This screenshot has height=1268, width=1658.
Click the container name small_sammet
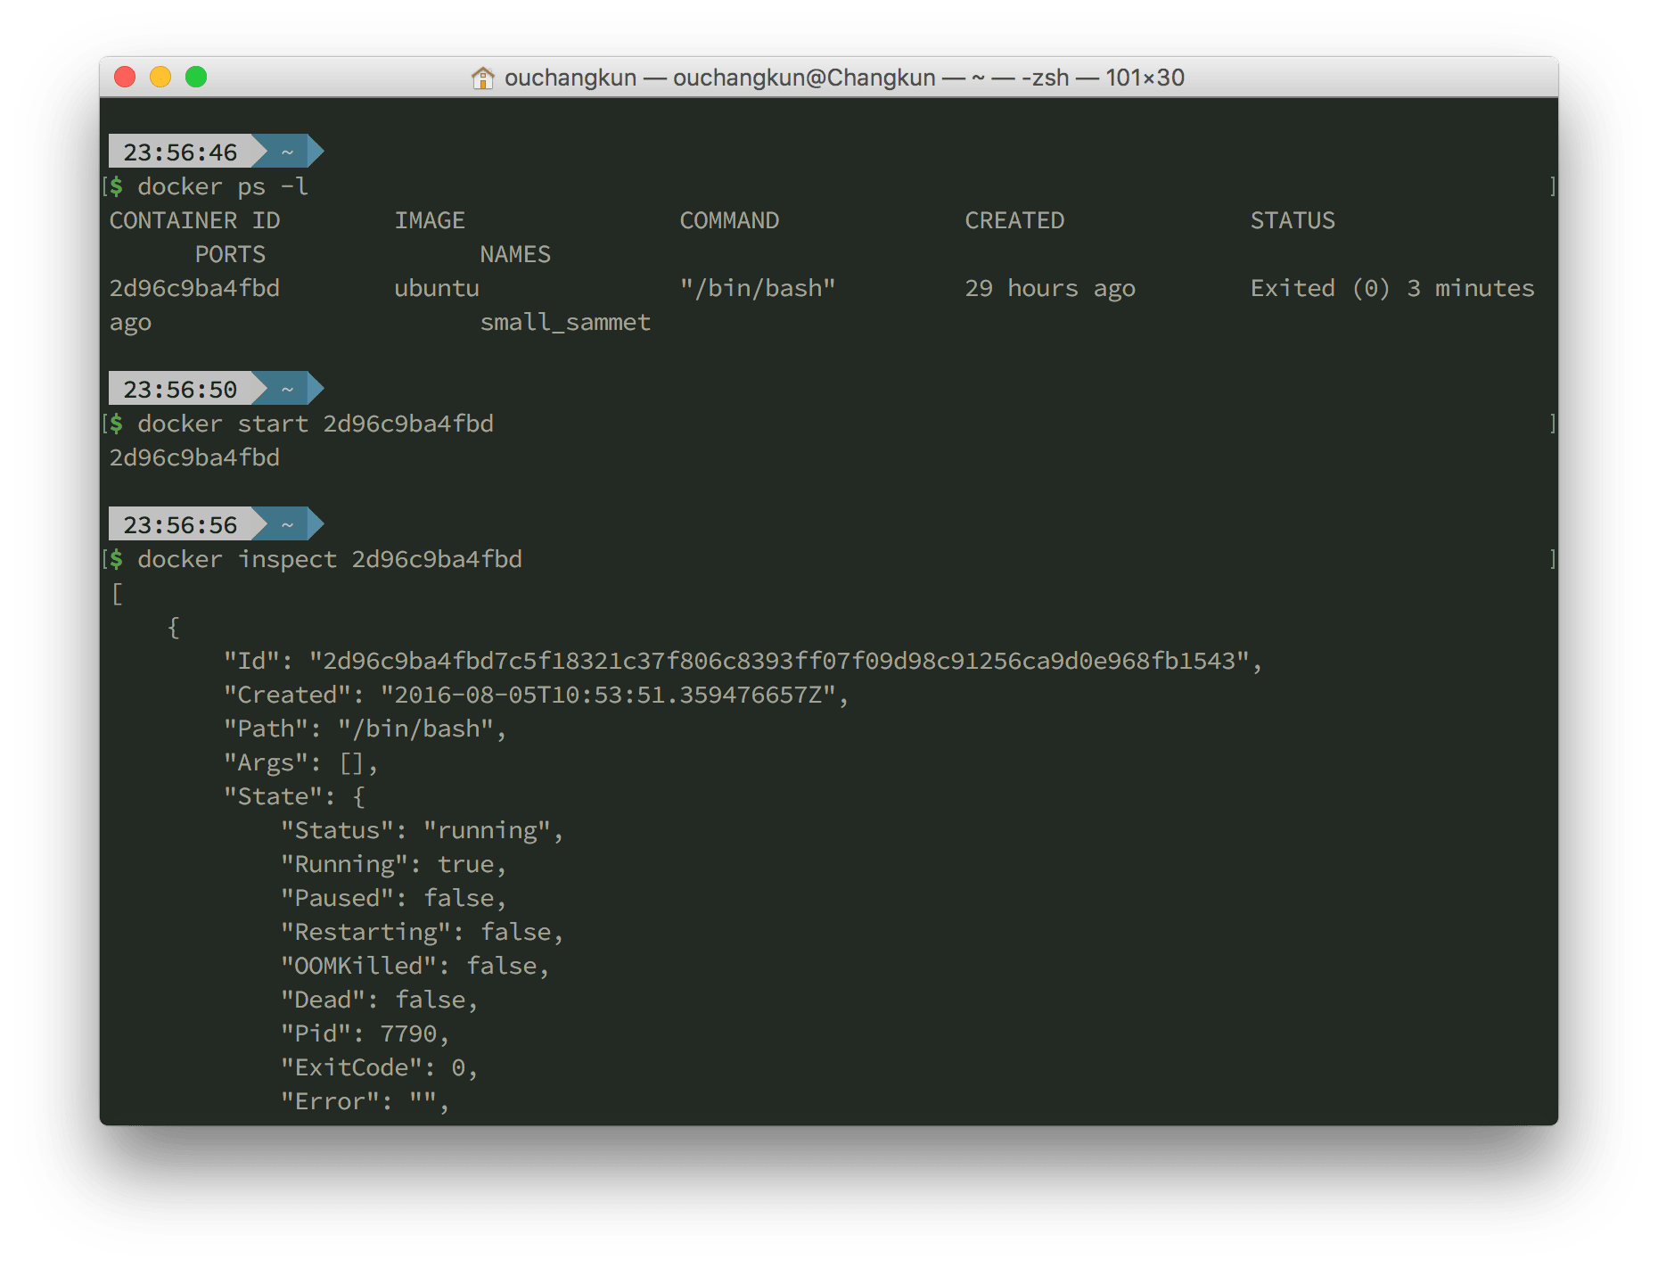pyautogui.click(x=565, y=322)
